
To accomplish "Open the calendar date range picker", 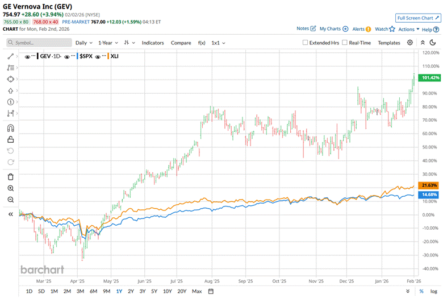I will (x=211, y=291).
